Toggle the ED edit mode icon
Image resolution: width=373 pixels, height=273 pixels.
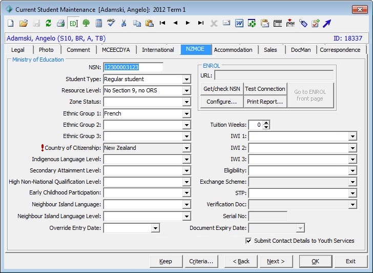point(73,23)
